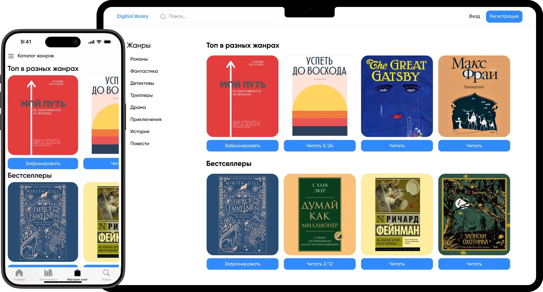543x292 pixels.
Task: Click Забронировать under Fierce Fairytales on tablet
Action: coord(243,264)
